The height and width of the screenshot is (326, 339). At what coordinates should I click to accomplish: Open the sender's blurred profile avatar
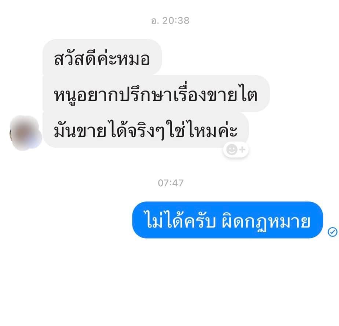tap(26, 133)
